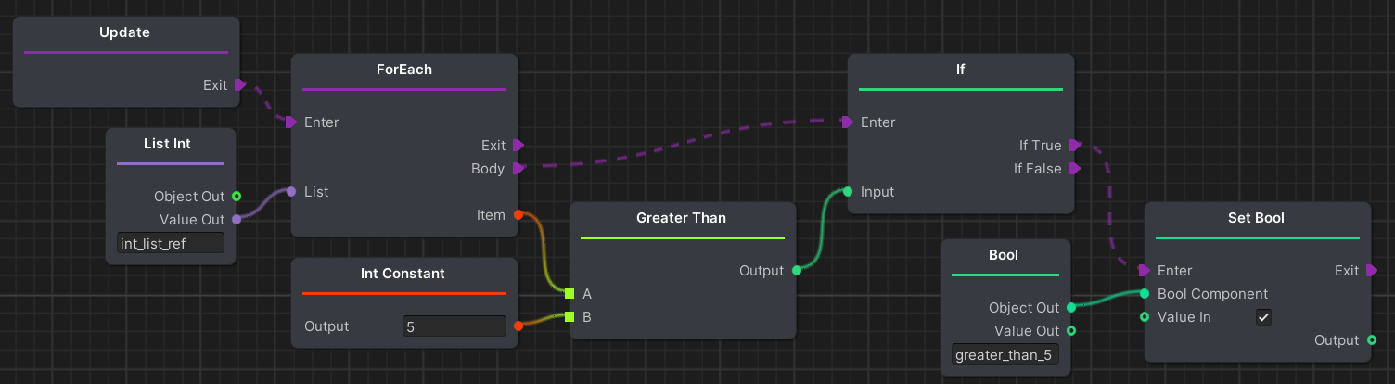Select the Int Constant node title
The image size is (1395, 384).
tap(403, 274)
